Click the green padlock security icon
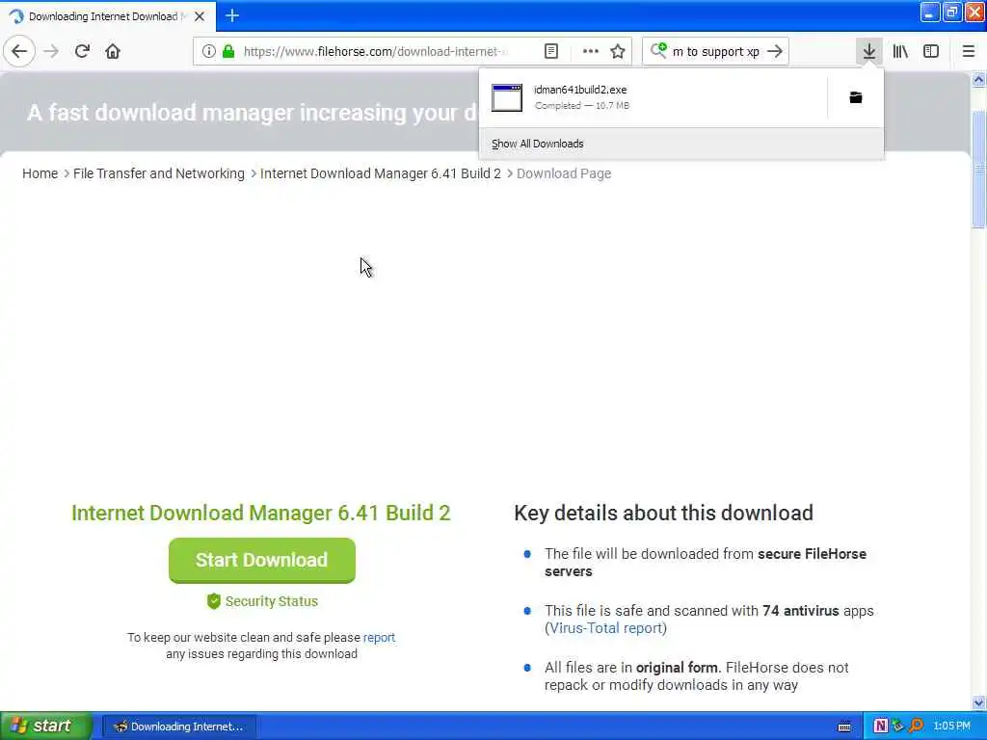The height and width of the screenshot is (740, 987). coord(228,51)
